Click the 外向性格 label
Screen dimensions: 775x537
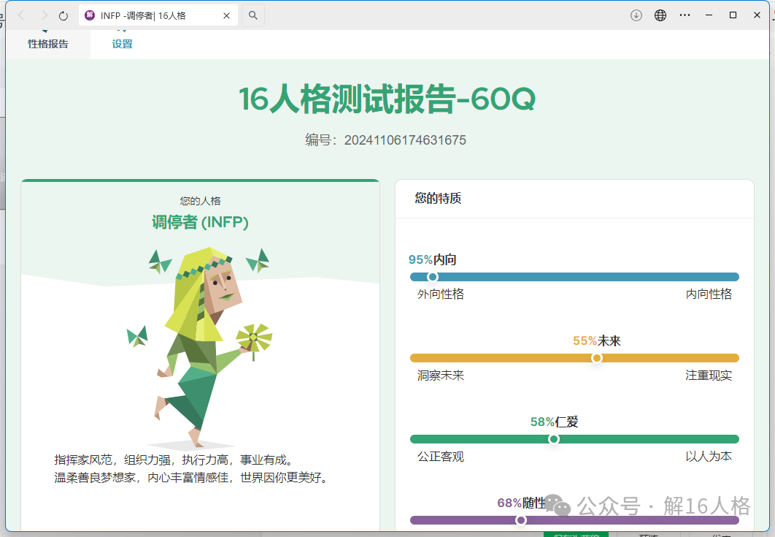pyautogui.click(x=440, y=294)
